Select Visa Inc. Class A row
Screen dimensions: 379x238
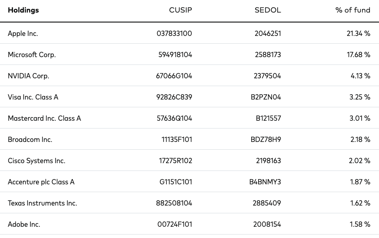pos(190,96)
